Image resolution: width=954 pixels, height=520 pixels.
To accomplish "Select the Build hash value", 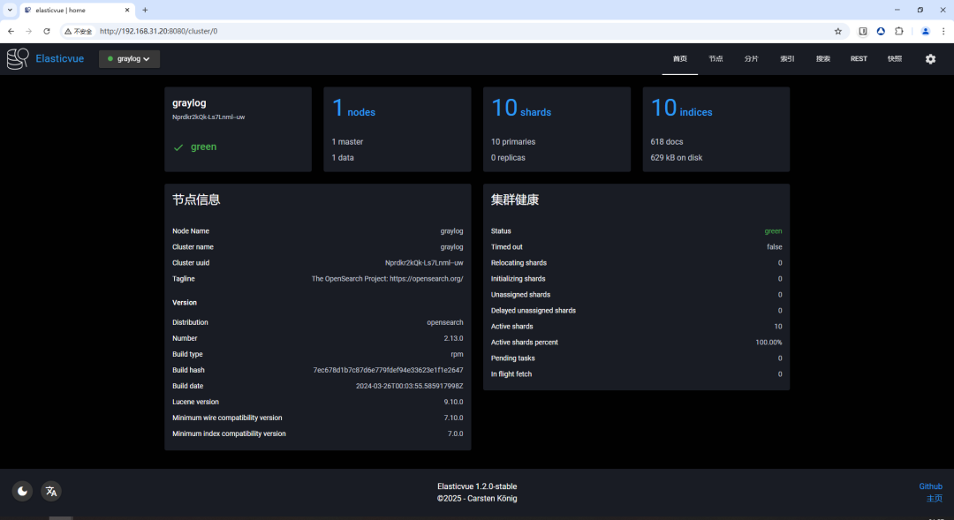I will coord(388,370).
